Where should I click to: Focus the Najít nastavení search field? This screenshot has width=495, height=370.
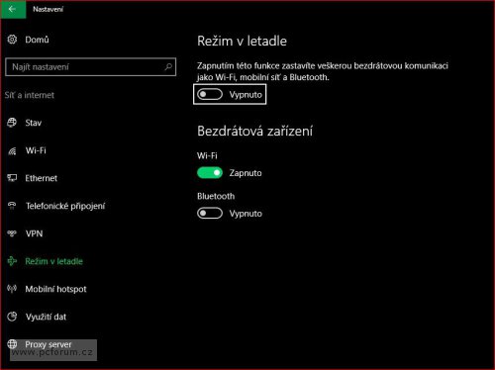[91, 67]
